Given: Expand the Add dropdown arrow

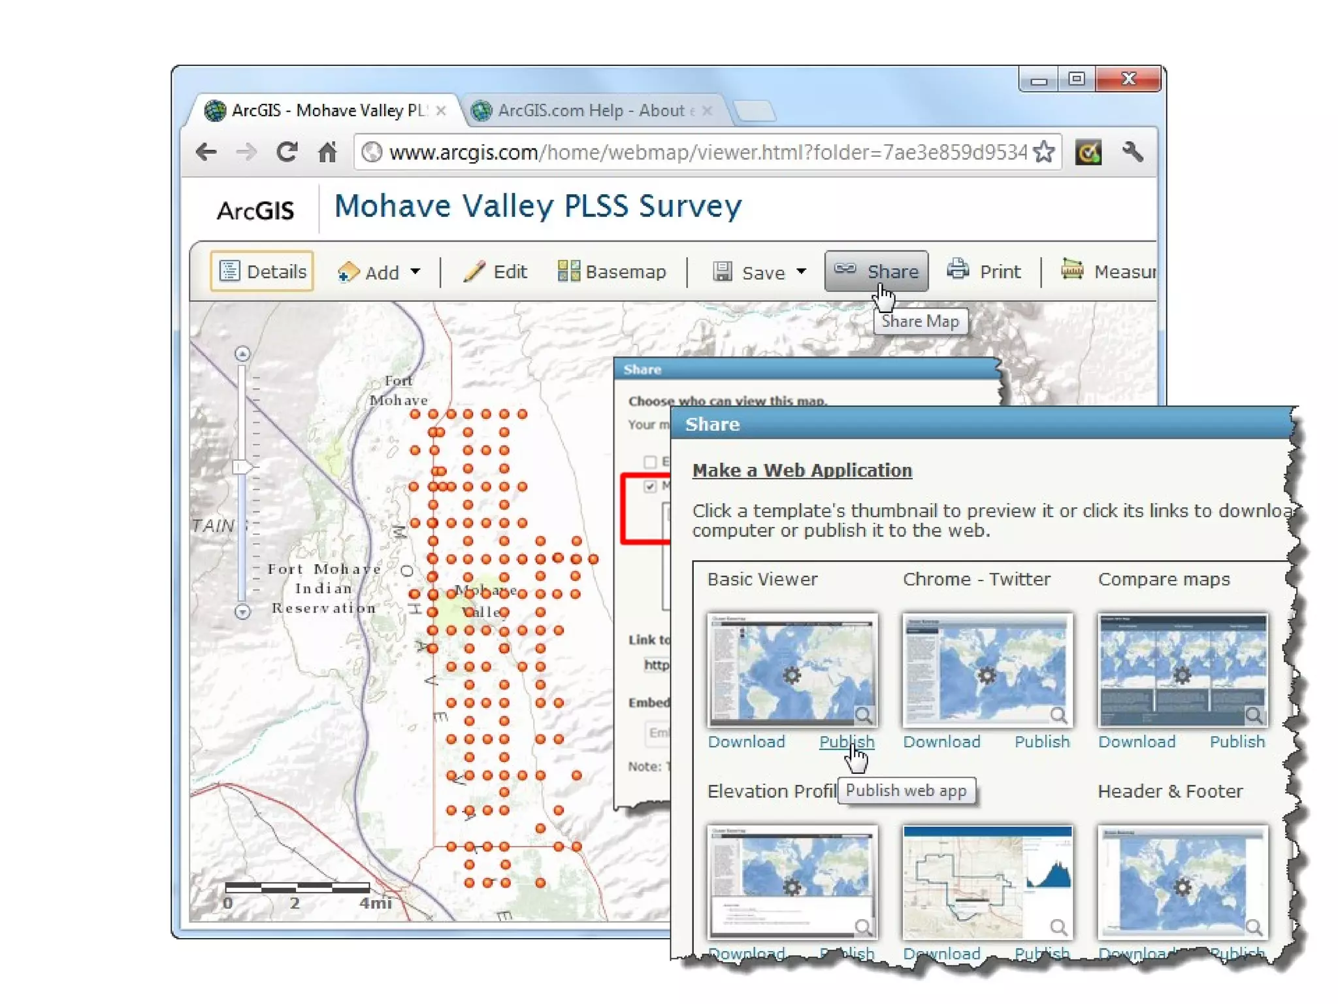Looking at the screenshot, I should click(x=416, y=271).
